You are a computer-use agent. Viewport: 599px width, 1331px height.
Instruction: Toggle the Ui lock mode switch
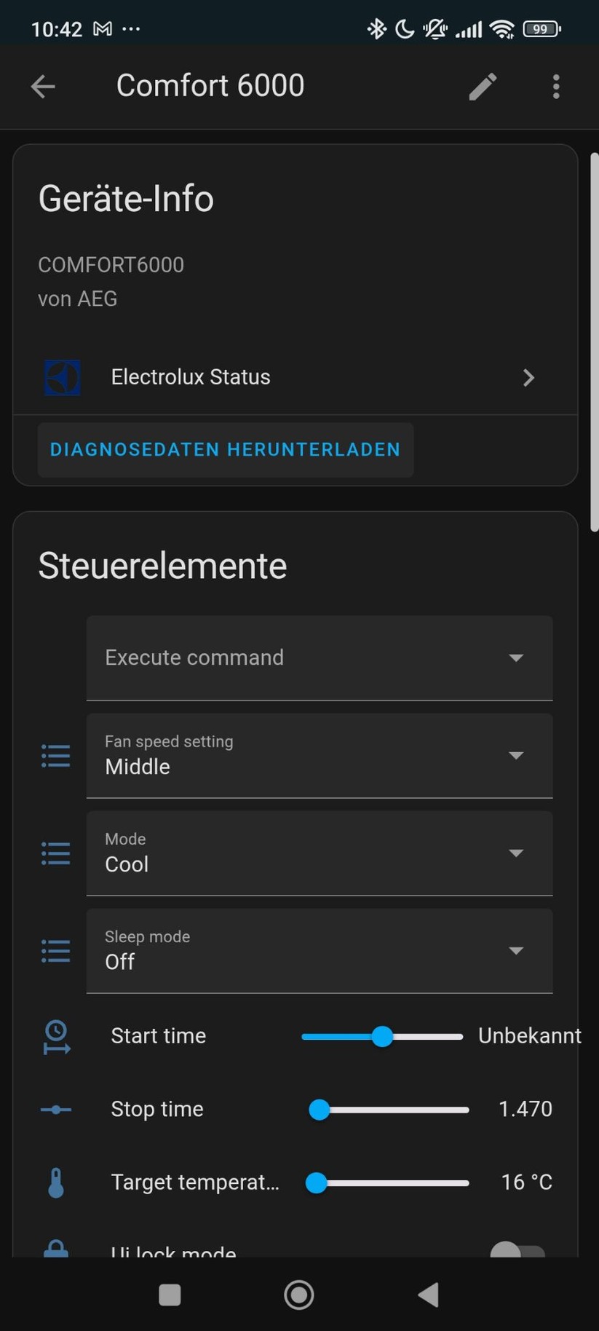tap(517, 1252)
